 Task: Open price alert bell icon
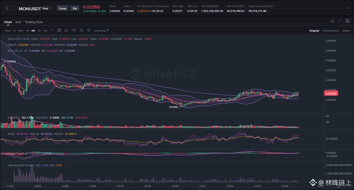[332, 21]
